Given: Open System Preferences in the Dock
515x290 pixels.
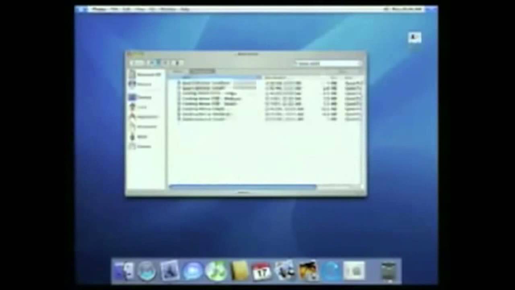Looking at the screenshot, I should (354, 271).
